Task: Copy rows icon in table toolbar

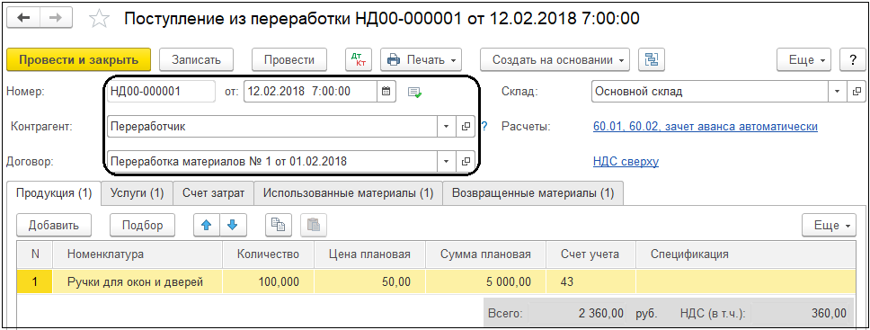Action: (x=279, y=225)
